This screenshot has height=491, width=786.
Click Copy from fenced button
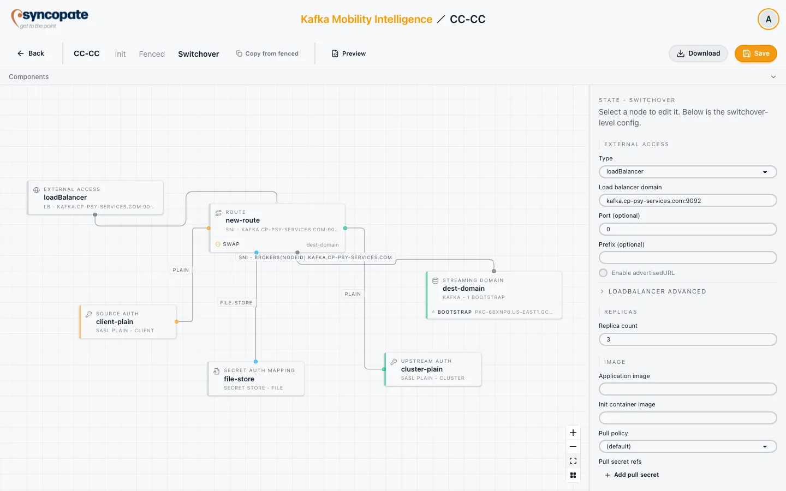click(x=267, y=53)
